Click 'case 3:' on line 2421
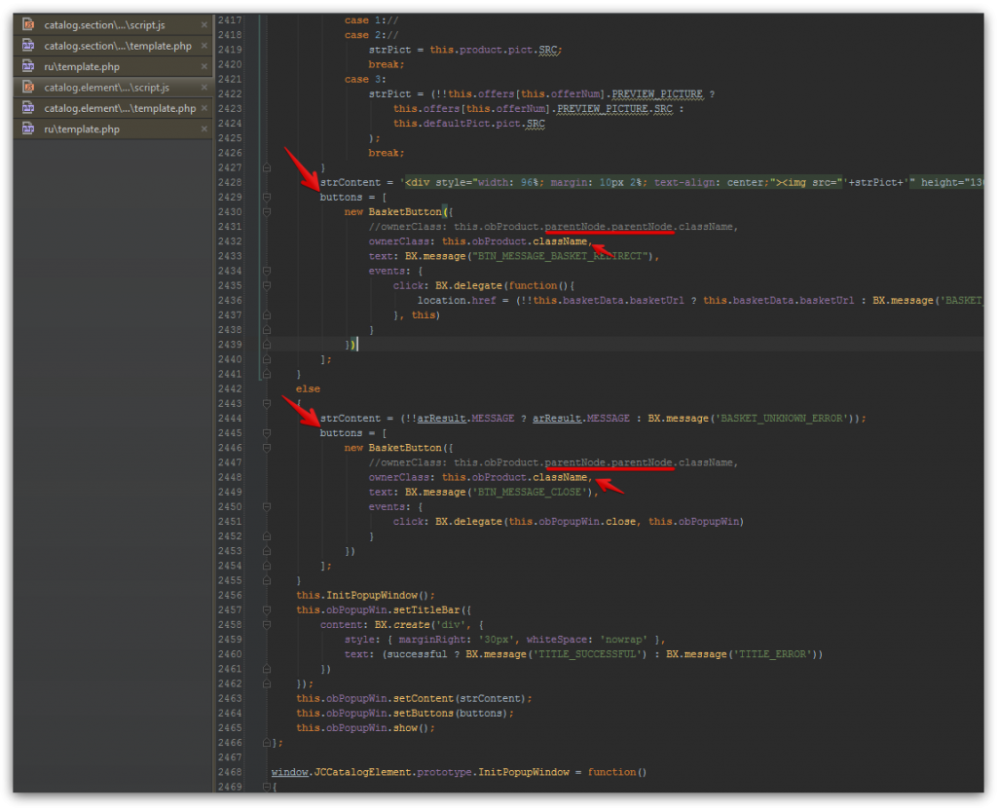The image size is (997, 810). tap(365, 80)
